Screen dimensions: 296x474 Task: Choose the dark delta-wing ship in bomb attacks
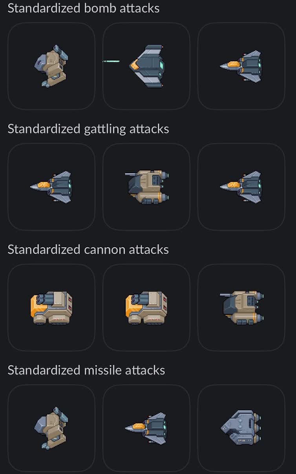point(146,66)
